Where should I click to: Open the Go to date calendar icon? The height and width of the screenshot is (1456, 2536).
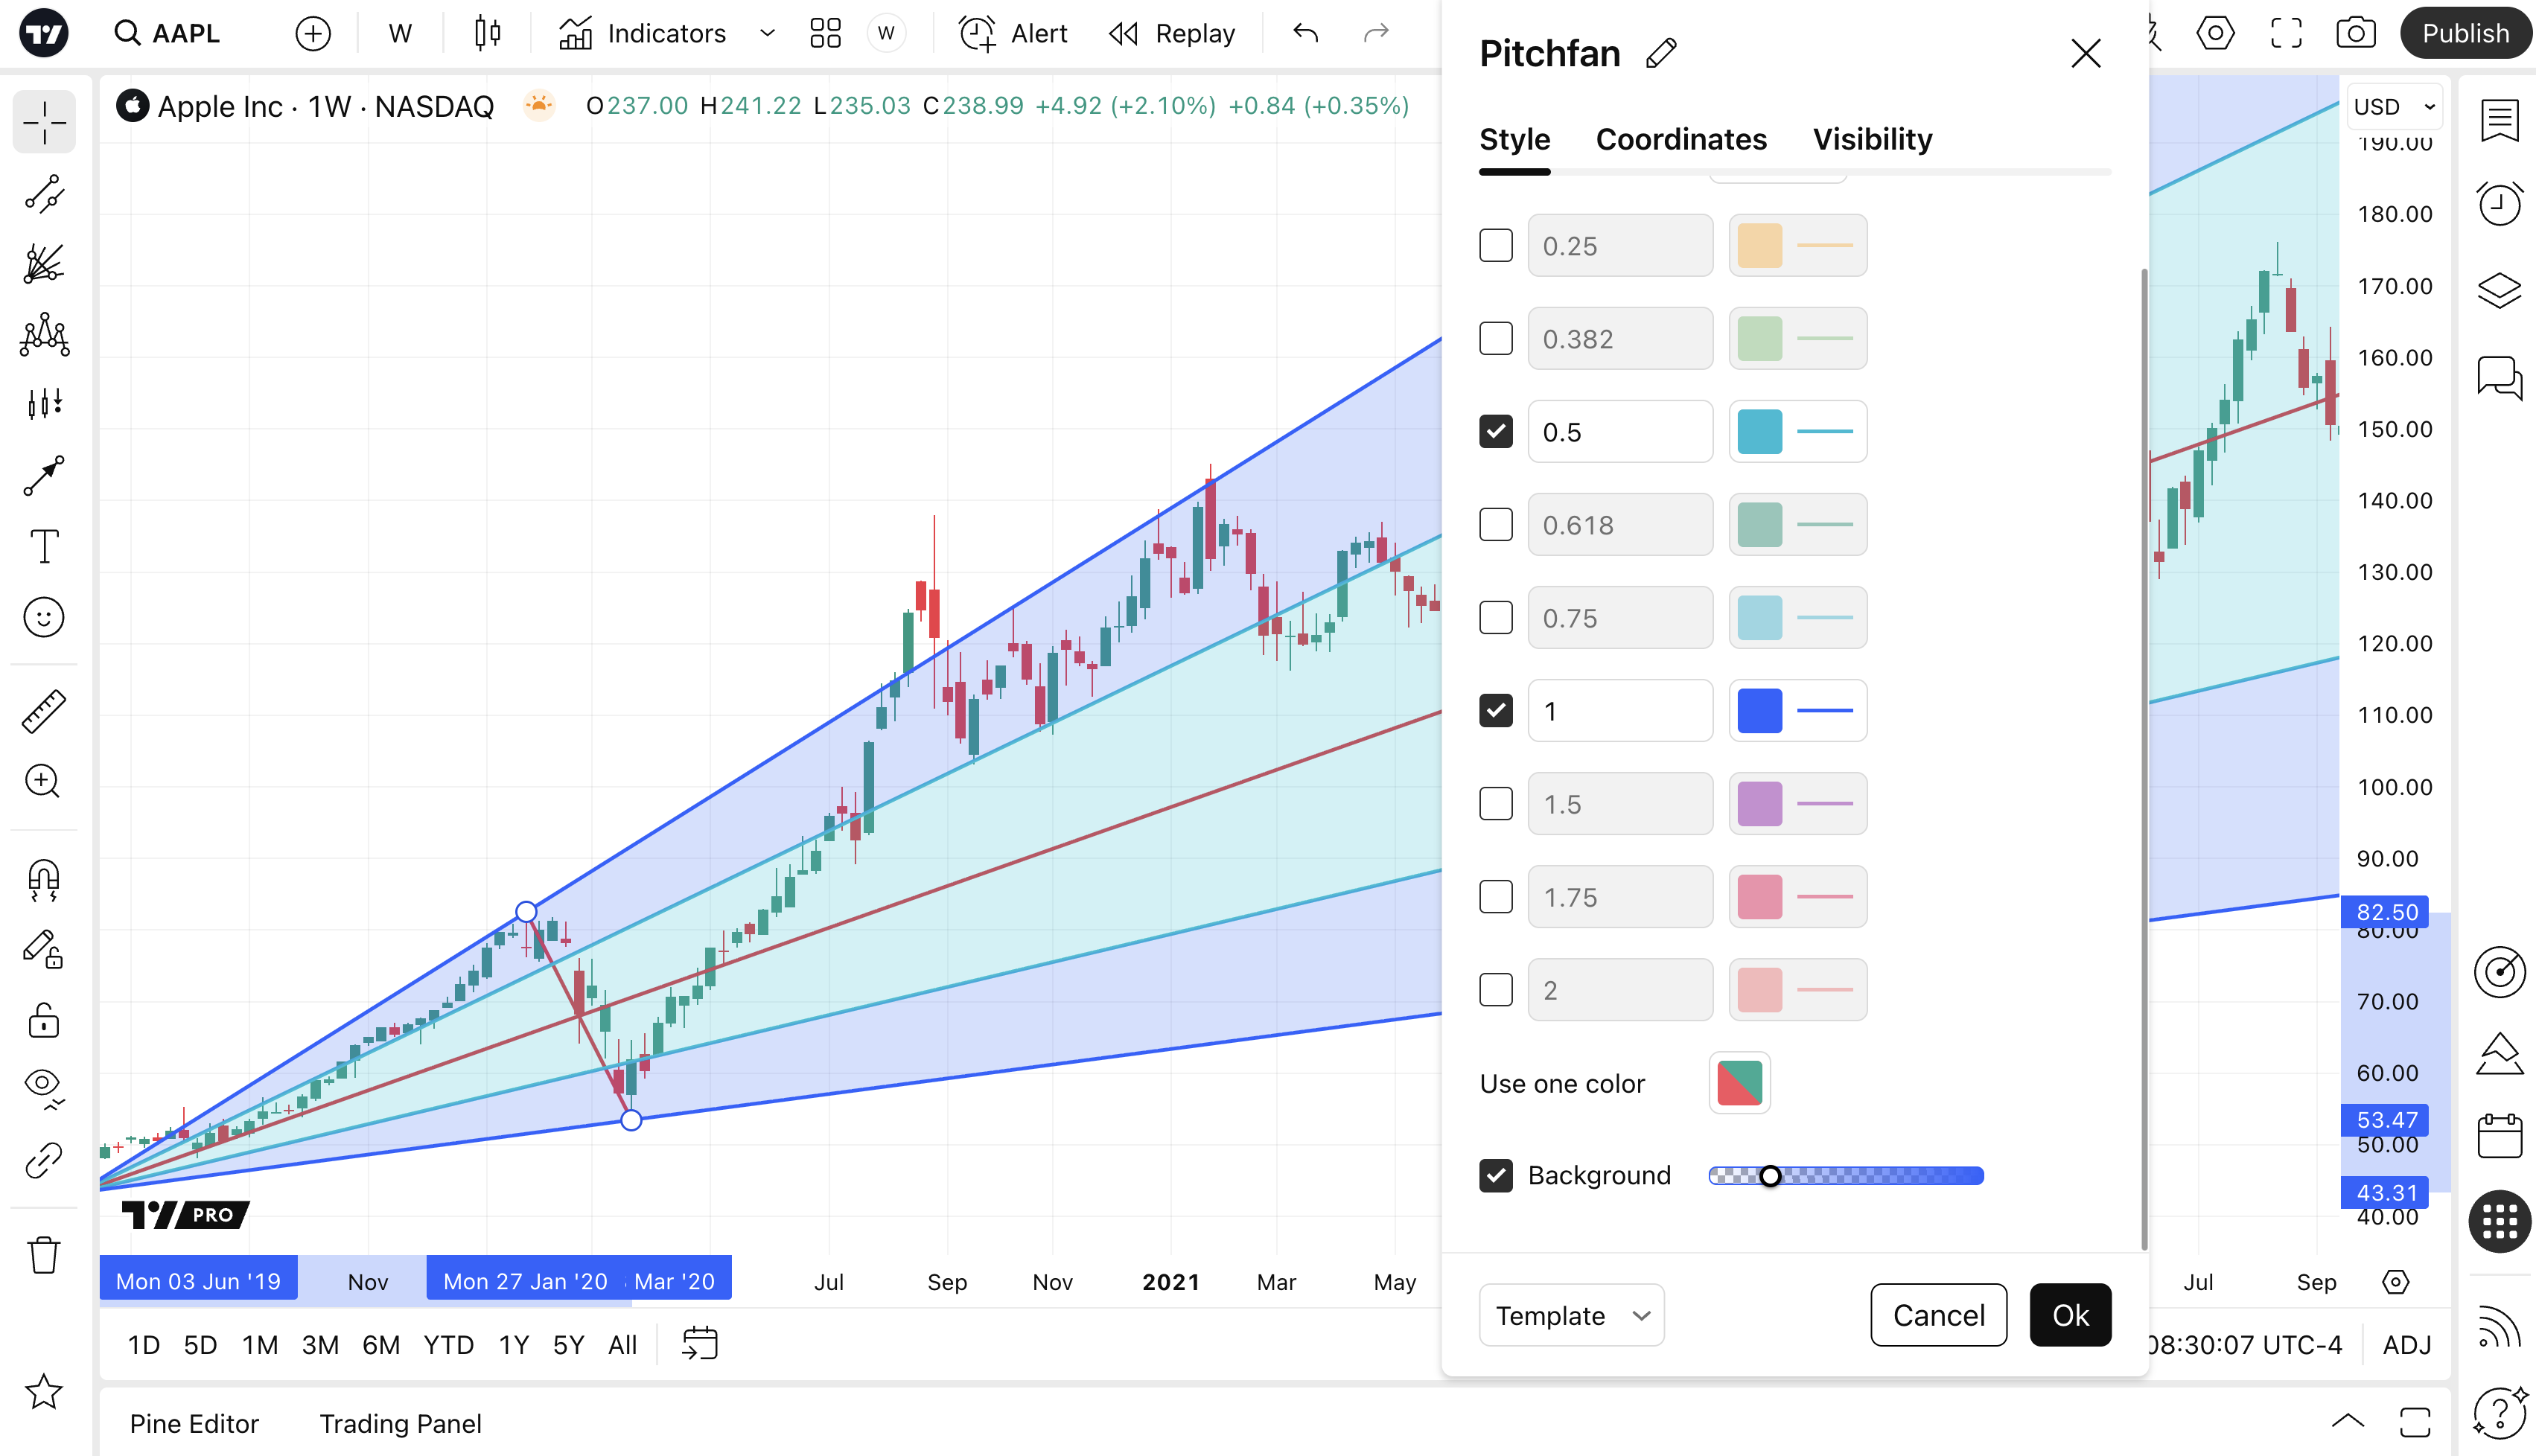click(700, 1344)
